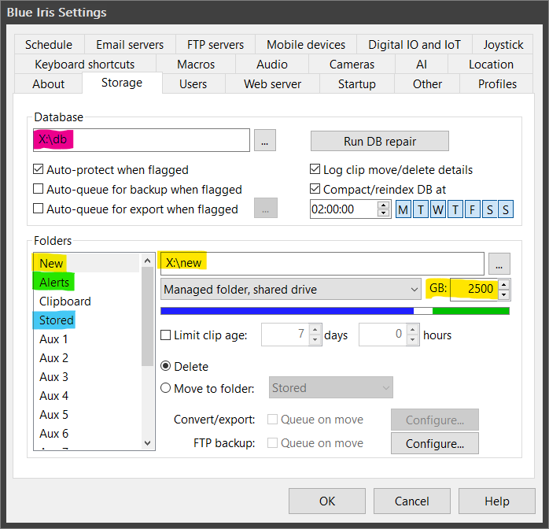This screenshot has height=529, width=549.
Task: Select Aux 6 folder in list
Action: (x=87, y=434)
